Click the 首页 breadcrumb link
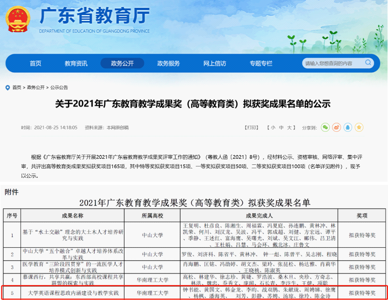This screenshot has height=300, width=388. click(17, 88)
